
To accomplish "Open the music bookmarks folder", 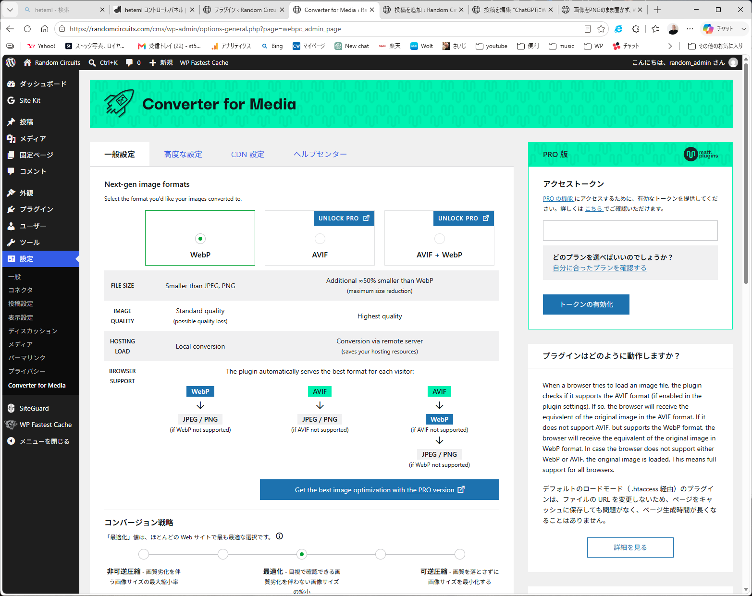I will click(562, 46).
